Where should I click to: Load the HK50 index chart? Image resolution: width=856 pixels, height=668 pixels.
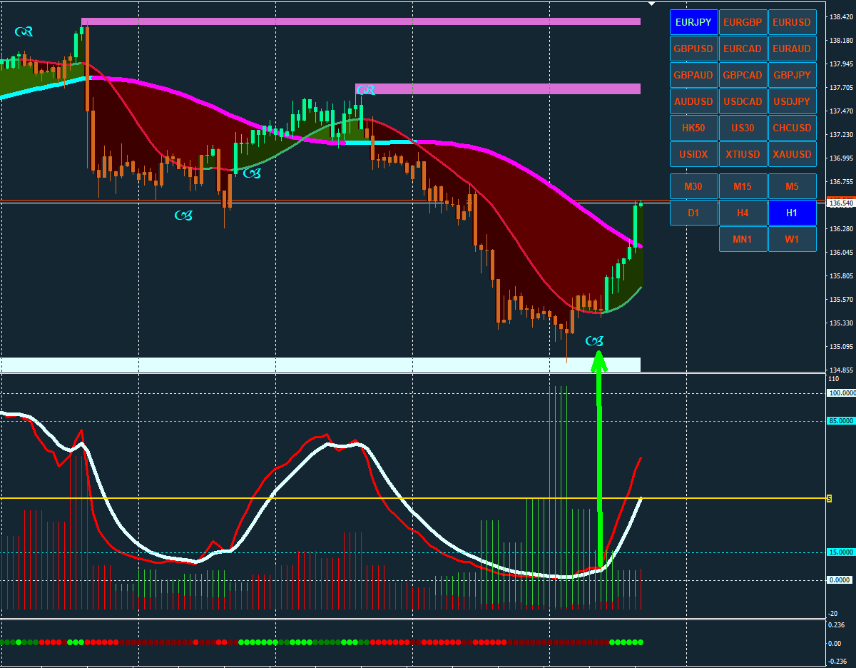pos(693,128)
